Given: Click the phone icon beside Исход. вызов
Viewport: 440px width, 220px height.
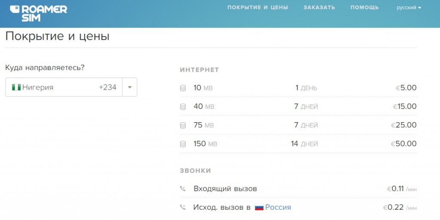Looking at the screenshot, I should tap(183, 208).
